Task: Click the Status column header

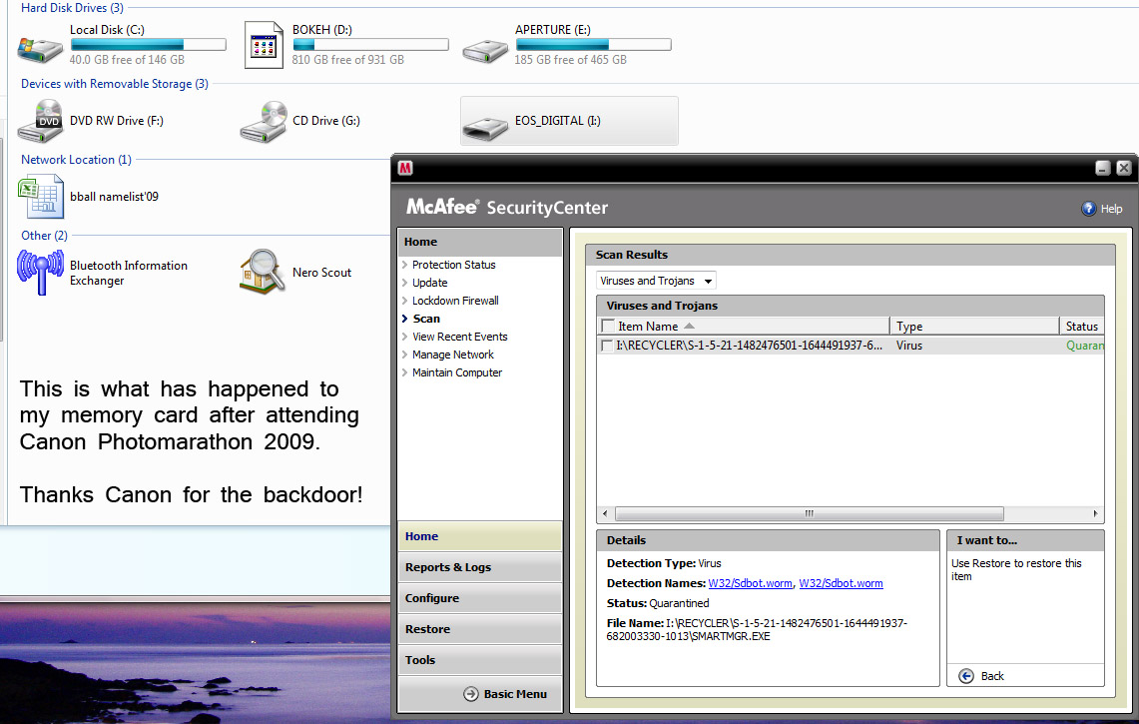Action: 1082,327
